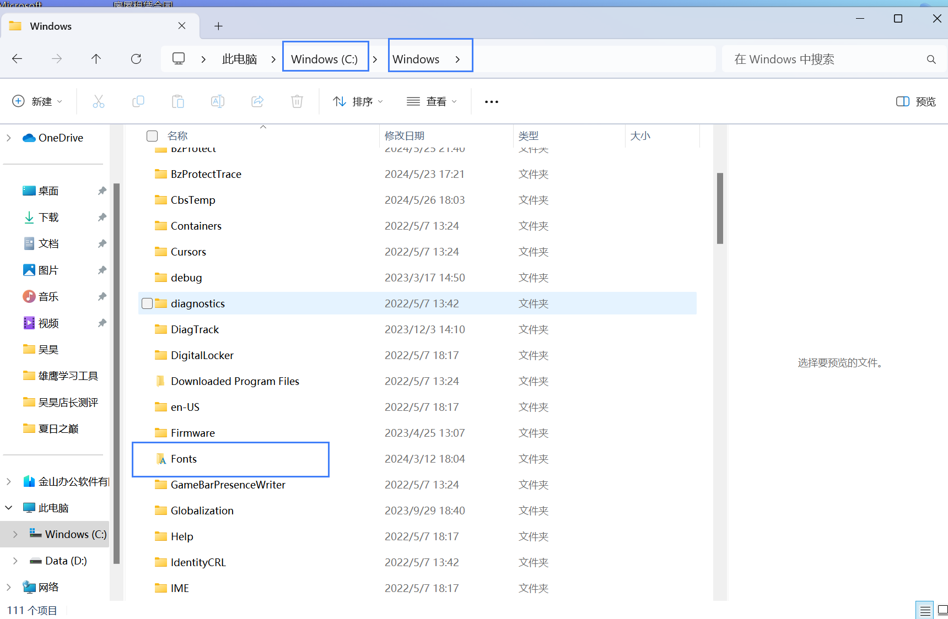948x619 pixels.
Task: Refresh the current folder view
Action: (136, 59)
